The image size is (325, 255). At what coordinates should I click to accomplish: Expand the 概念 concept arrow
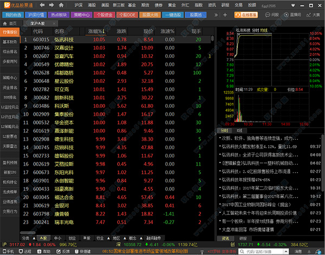coord(141,238)
